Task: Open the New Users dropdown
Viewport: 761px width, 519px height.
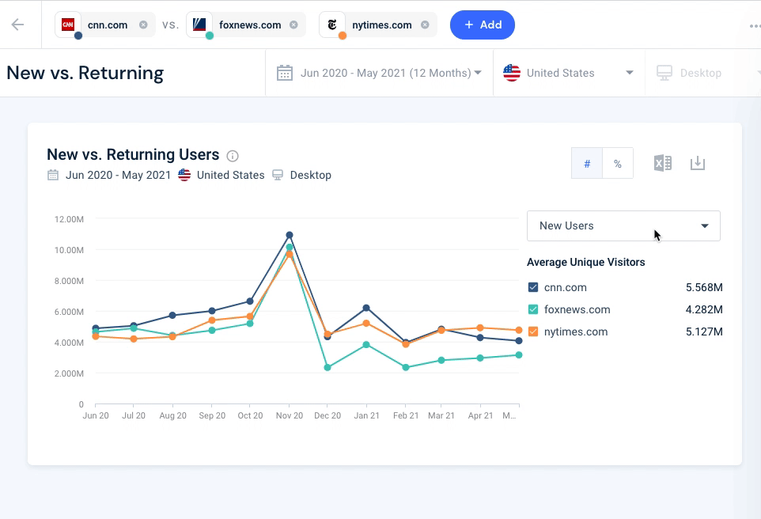Action: click(623, 225)
